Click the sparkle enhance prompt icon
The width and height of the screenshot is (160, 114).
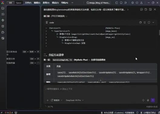(x=143, y=100)
